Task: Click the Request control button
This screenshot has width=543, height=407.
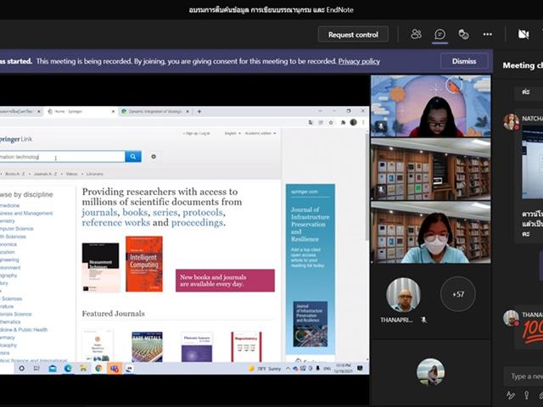Action: [353, 35]
